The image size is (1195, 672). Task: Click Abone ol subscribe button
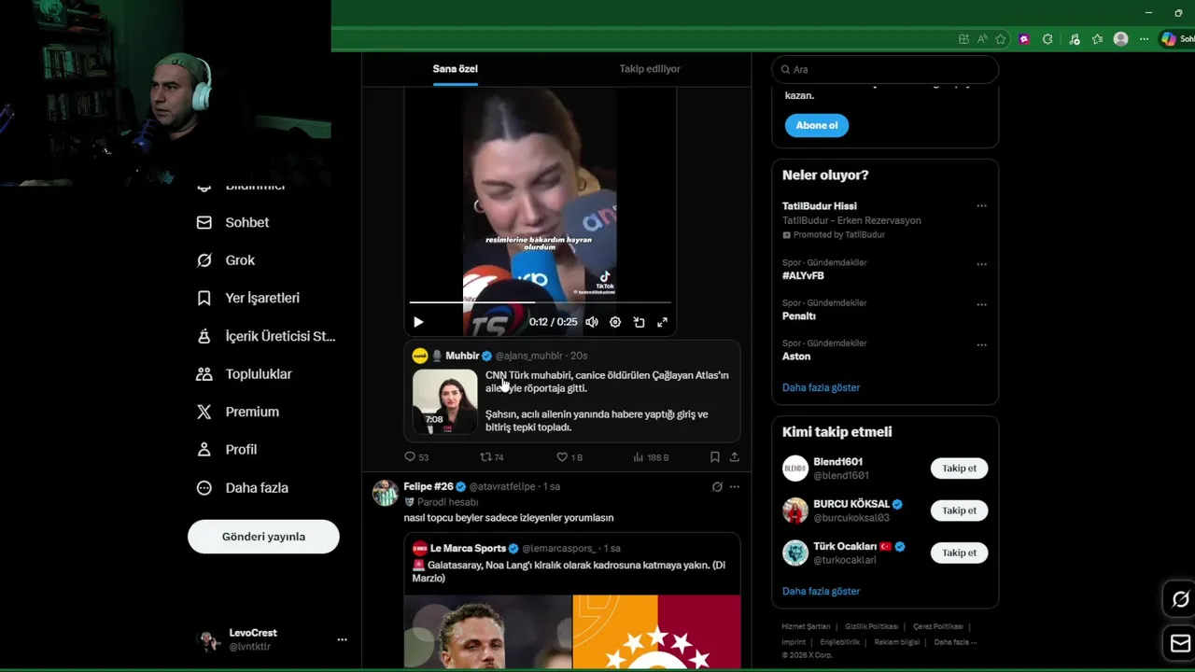pos(817,125)
